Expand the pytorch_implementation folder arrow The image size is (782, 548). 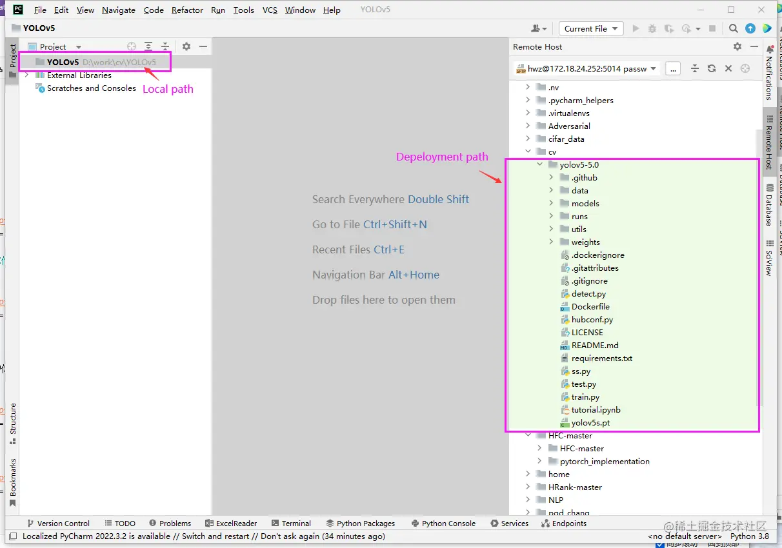click(x=540, y=462)
